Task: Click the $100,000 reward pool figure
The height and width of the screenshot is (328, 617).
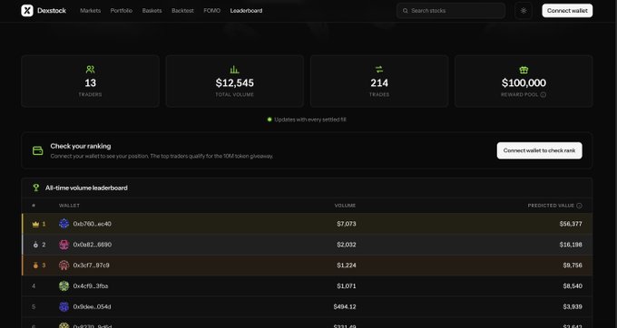Action: tap(524, 82)
